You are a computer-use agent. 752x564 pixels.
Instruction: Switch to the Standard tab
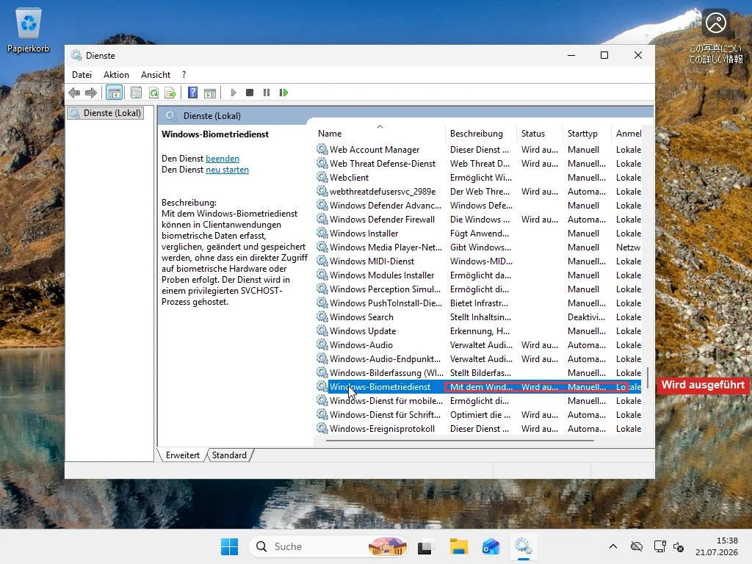[x=229, y=455]
